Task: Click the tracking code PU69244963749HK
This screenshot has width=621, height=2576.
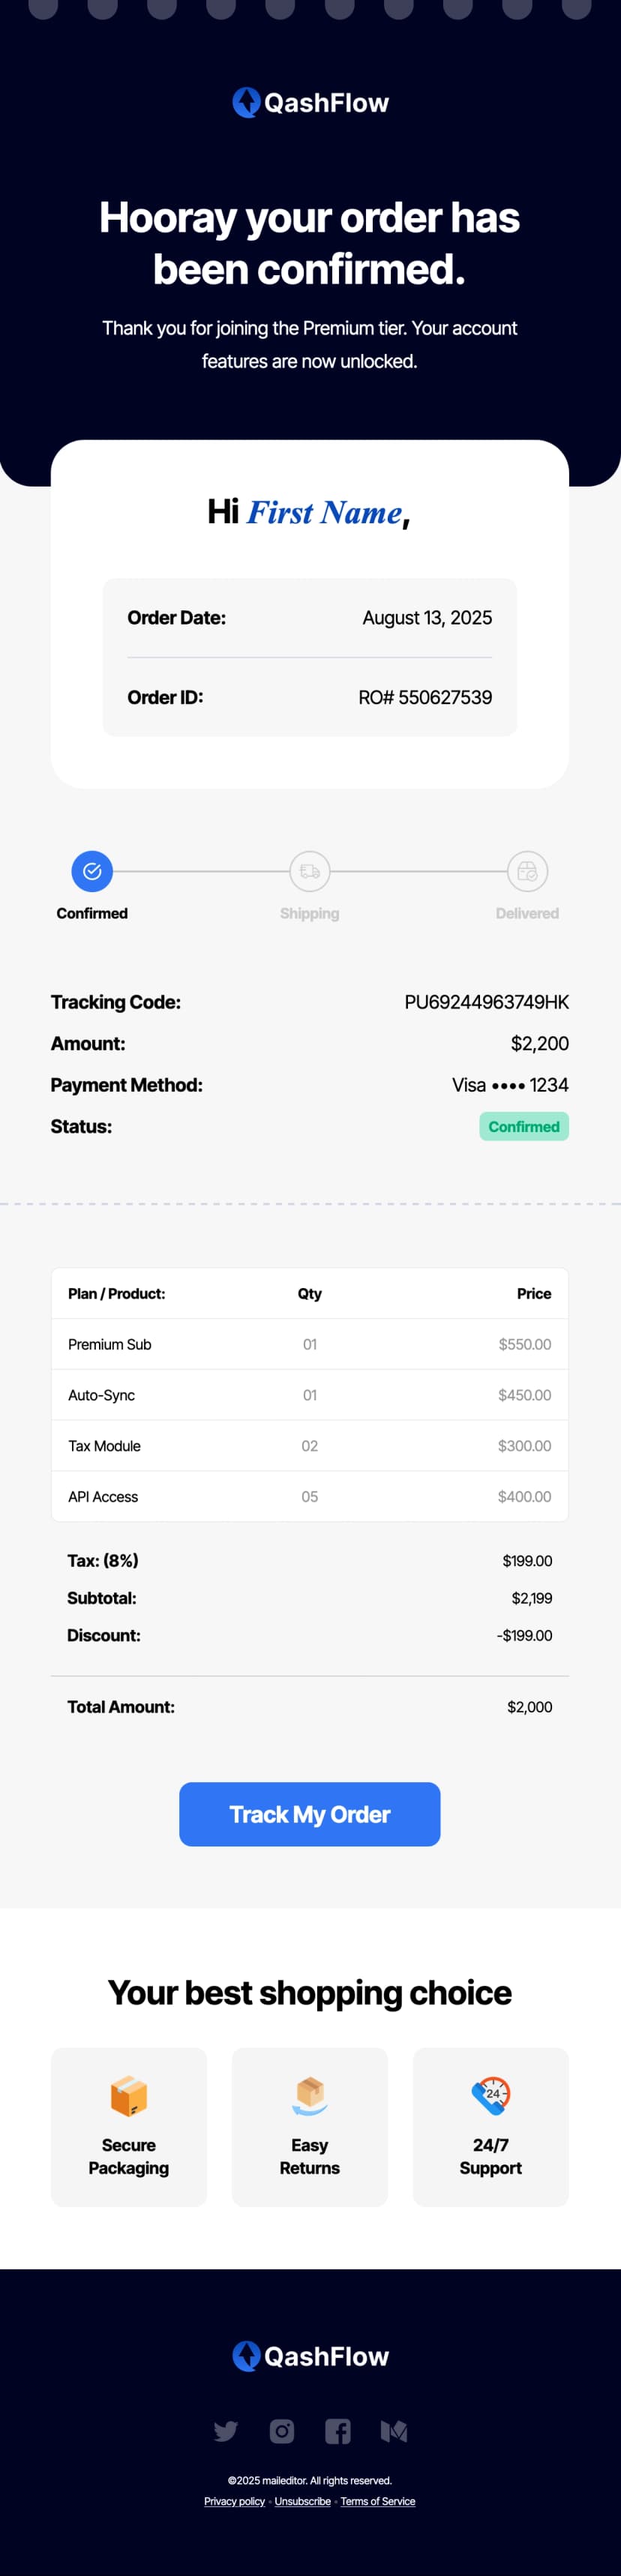Action: click(486, 1002)
